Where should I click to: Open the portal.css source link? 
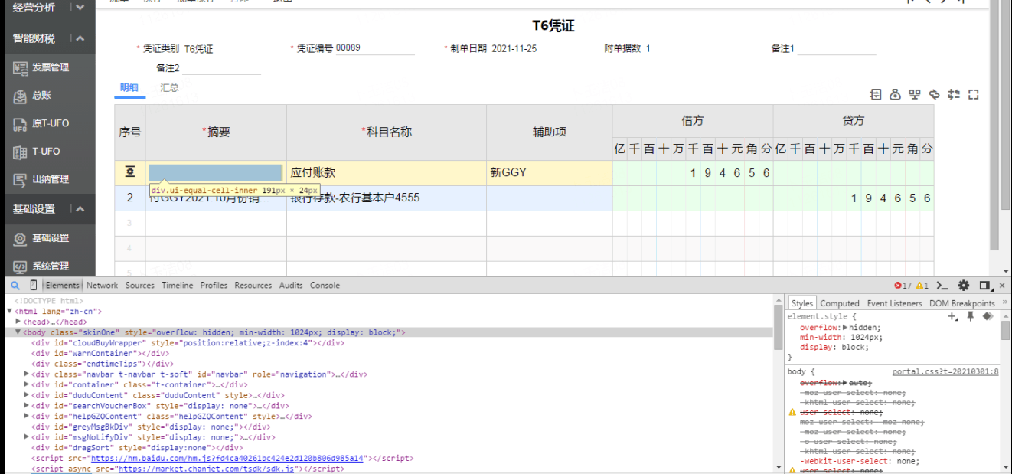tap(945, 372)
